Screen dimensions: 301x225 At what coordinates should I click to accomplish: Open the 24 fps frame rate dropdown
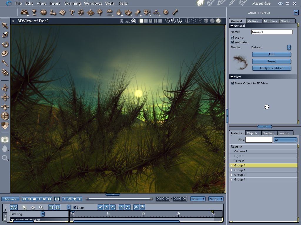tap(216, 199)
